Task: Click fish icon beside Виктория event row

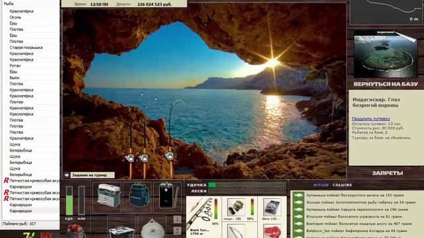Action: pyautogui.click(x=298, y=223)
